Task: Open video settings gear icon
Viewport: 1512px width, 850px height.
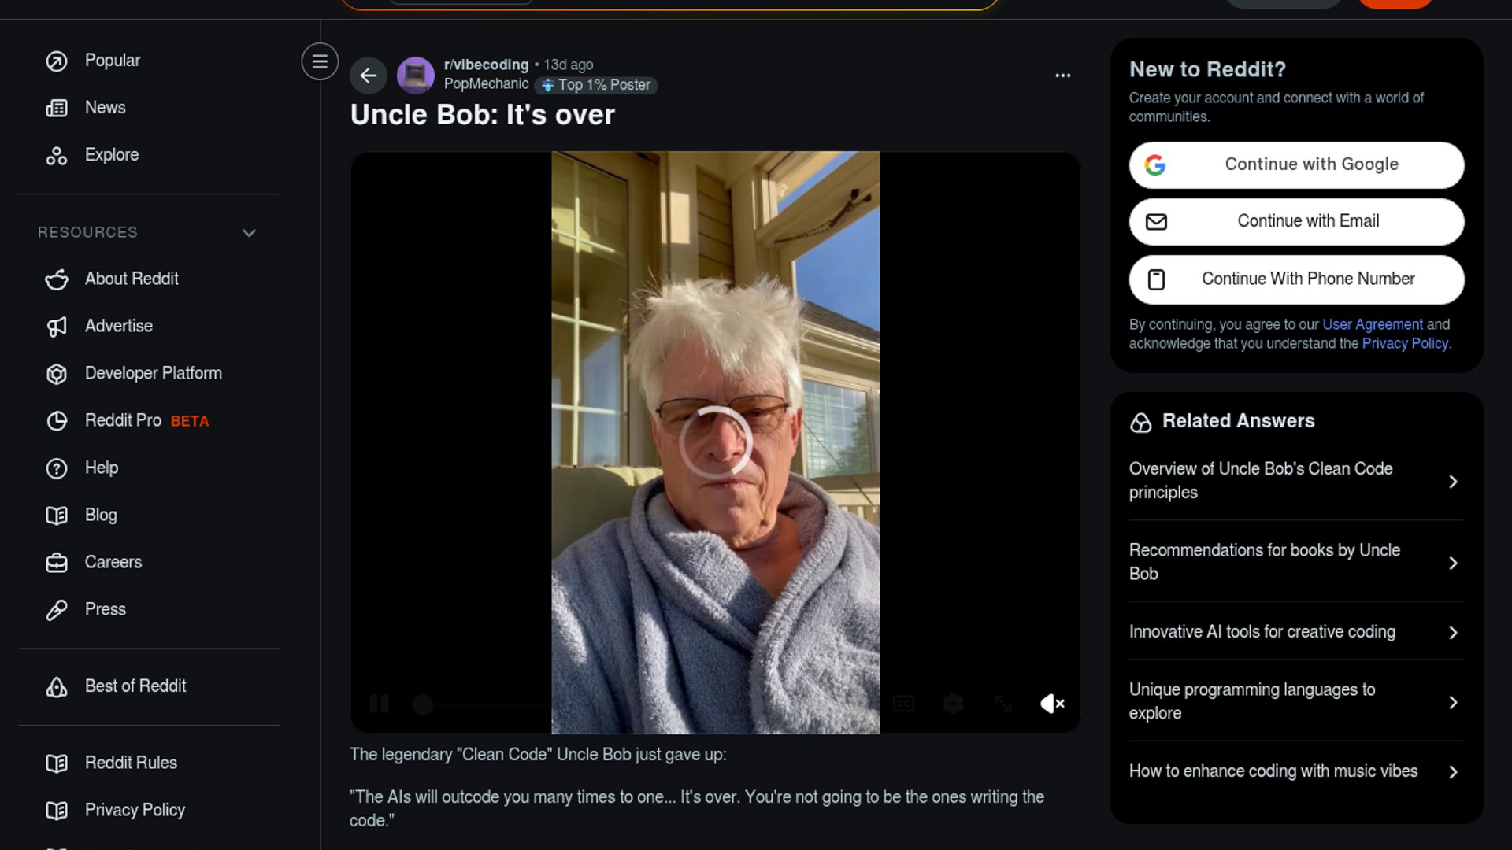Action: [953, 704]
